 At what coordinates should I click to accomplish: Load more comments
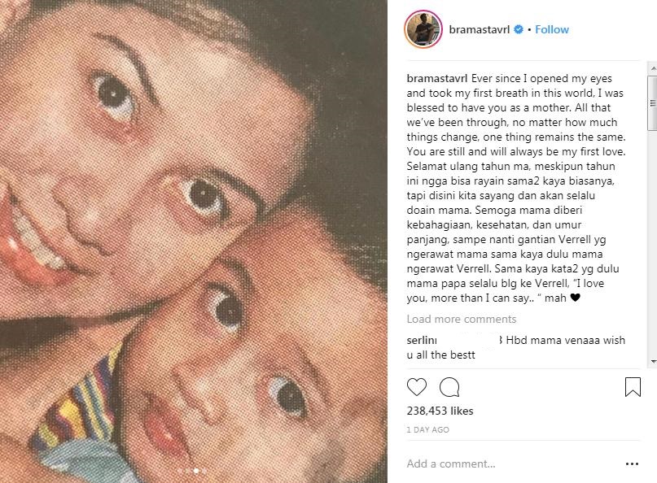click(462, 319)
